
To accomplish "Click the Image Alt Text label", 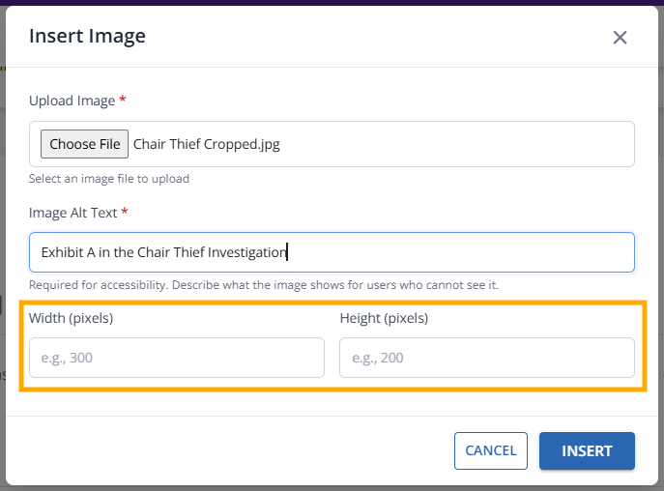I will (x=74, y=212).
